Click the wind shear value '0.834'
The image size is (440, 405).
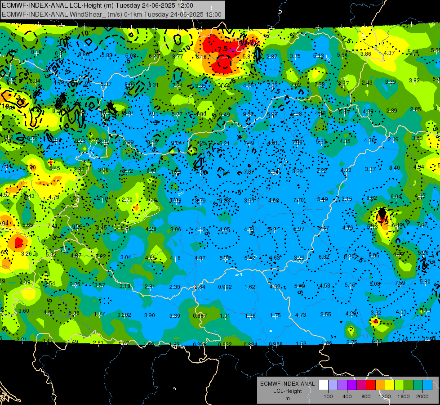250,344
